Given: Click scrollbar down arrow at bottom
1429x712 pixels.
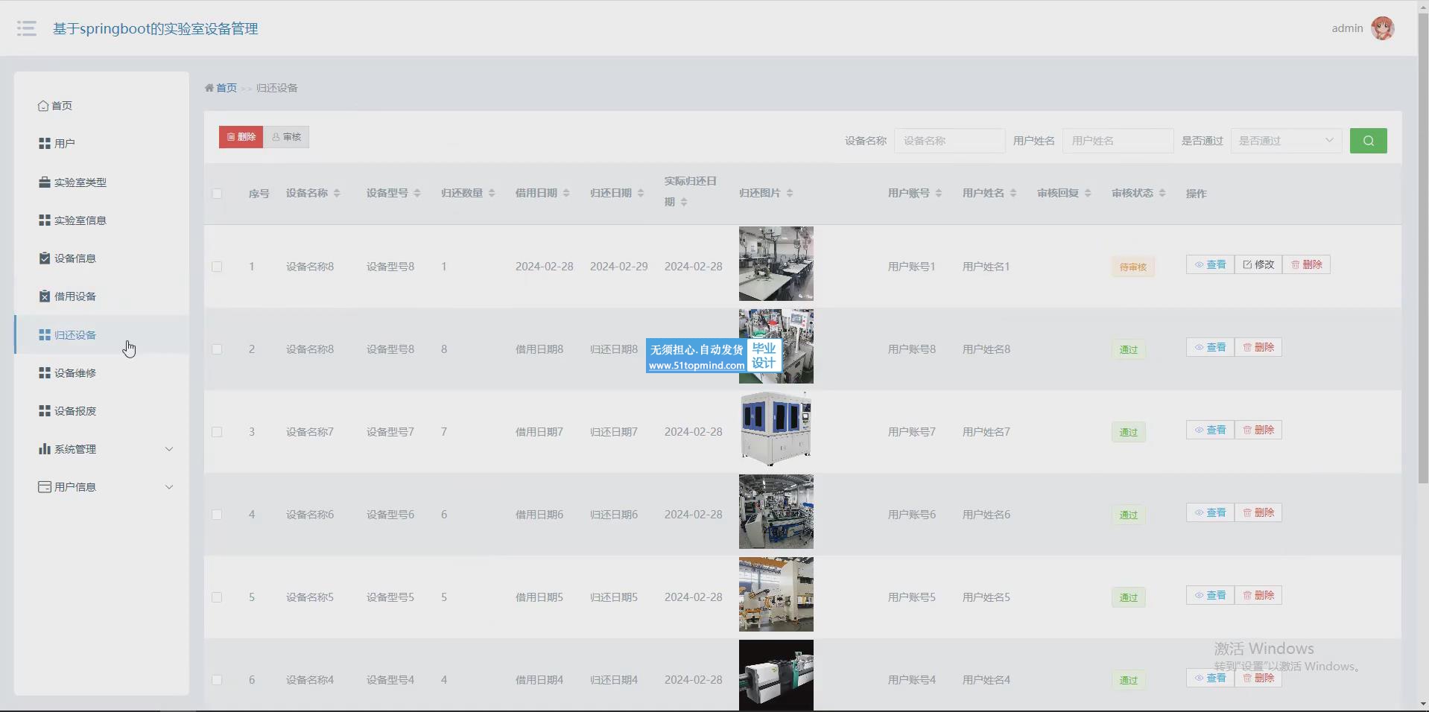Looking at the screenshot, I should pyautogui.click(x=1423, y=704).
